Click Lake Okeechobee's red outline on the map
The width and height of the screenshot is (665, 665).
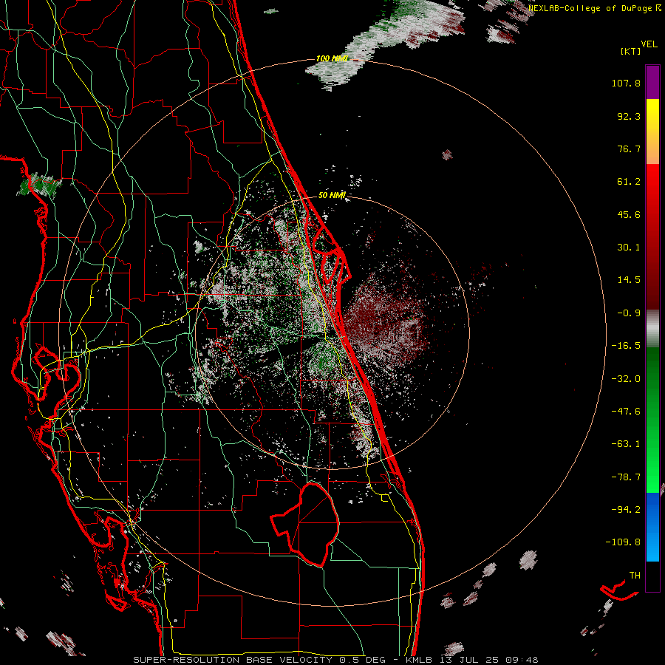coord(306,524)
